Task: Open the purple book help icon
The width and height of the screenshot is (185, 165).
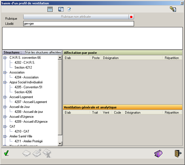Action: point(158,153)
